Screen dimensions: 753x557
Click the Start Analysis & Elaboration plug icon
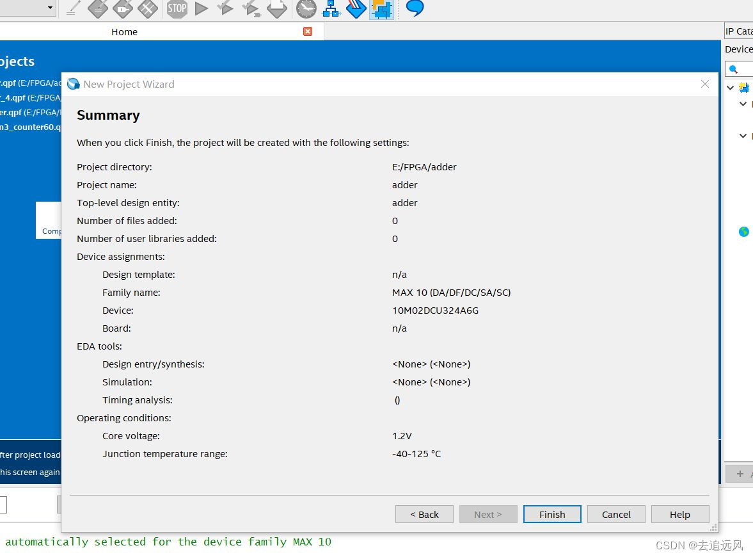click(251, 8)
